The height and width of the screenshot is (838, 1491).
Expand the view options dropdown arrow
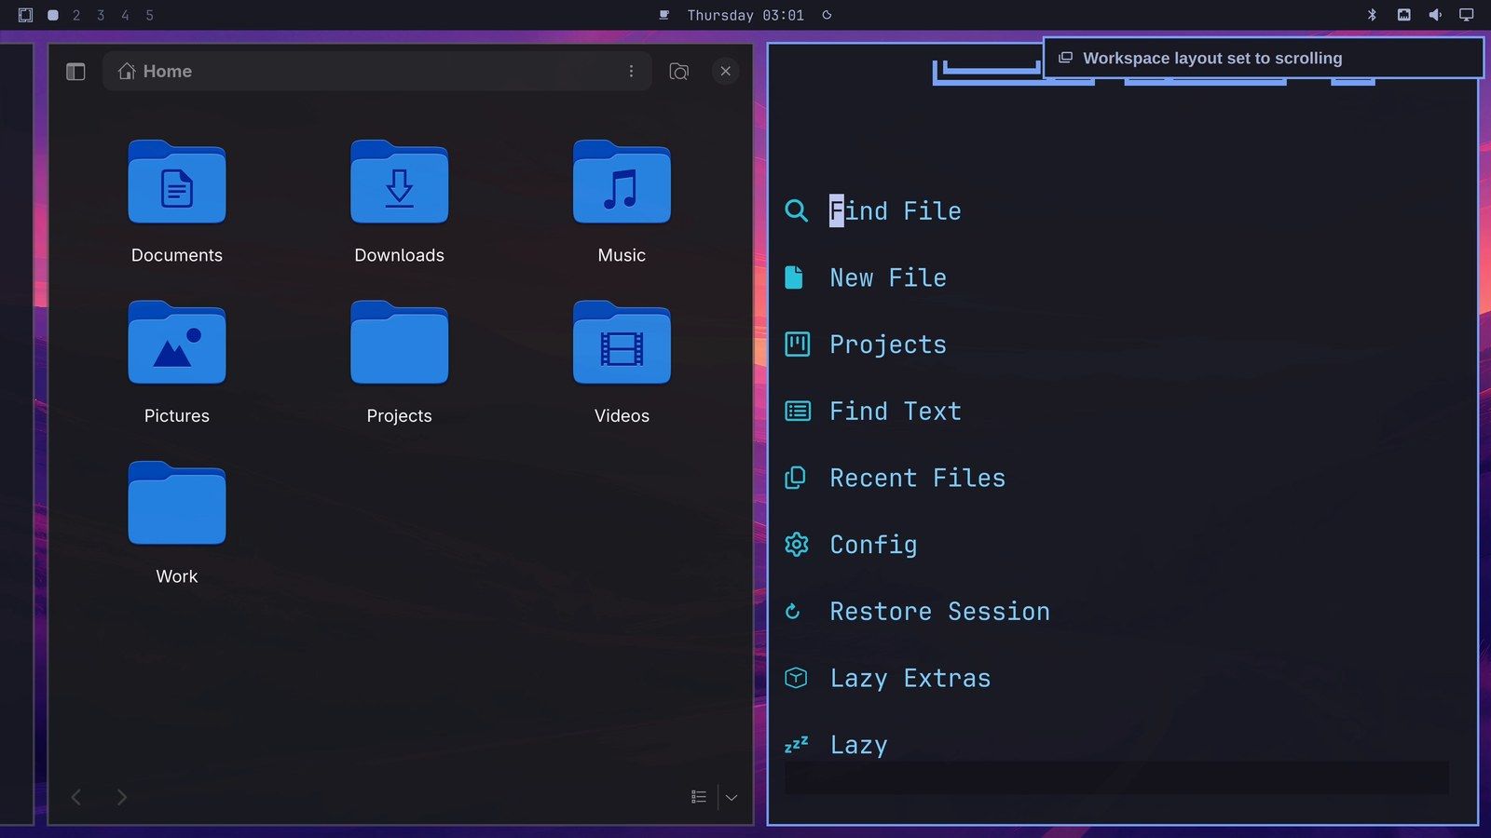732,797
